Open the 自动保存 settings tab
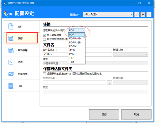 (22, 50)
